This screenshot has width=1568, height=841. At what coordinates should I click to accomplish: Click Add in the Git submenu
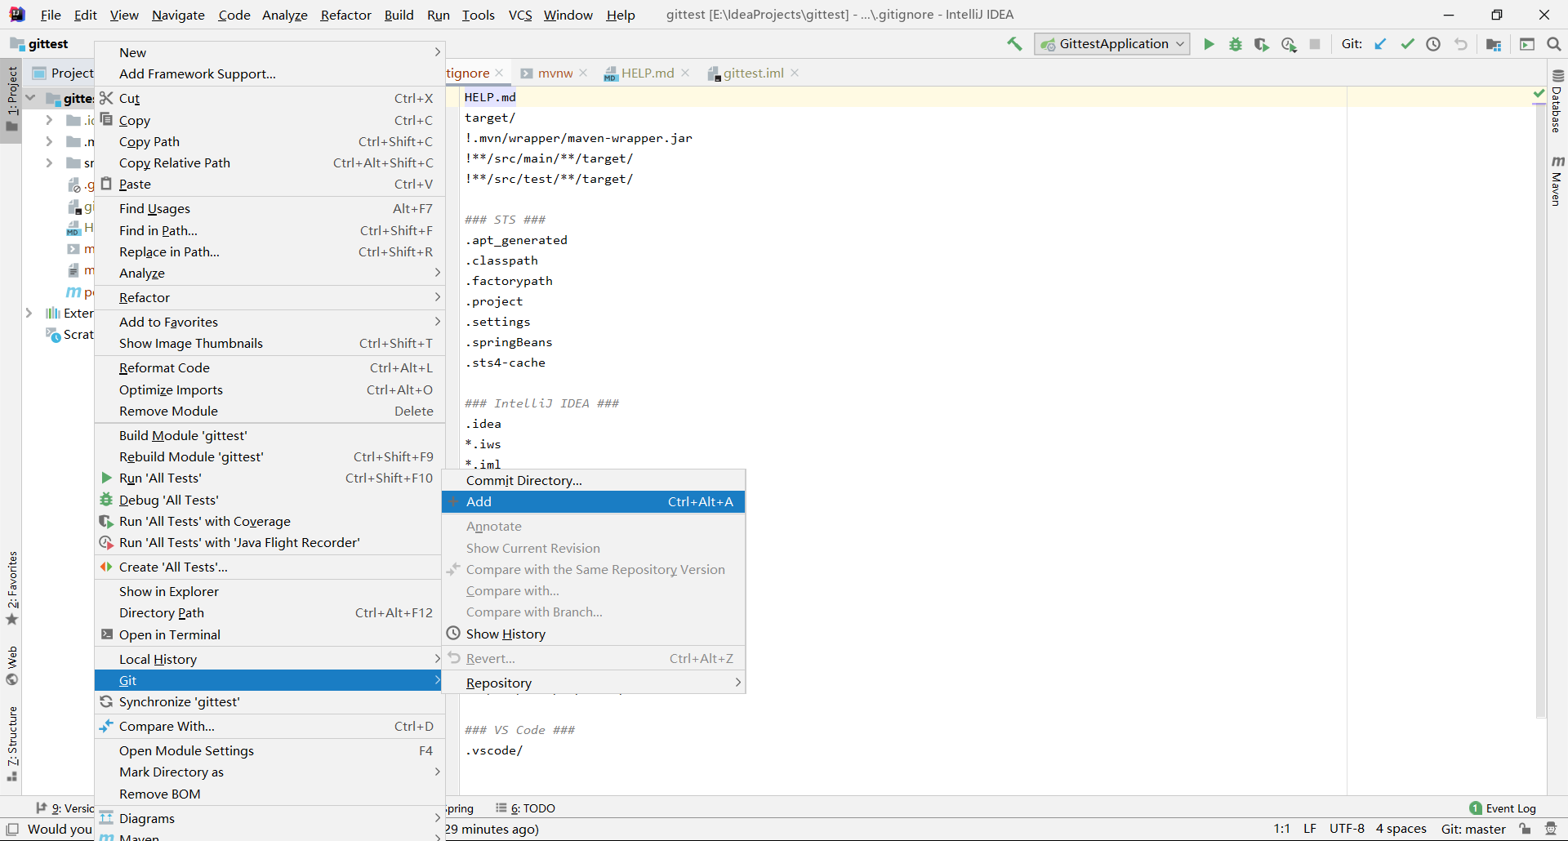pyautogui.click(x=594, y=501)
